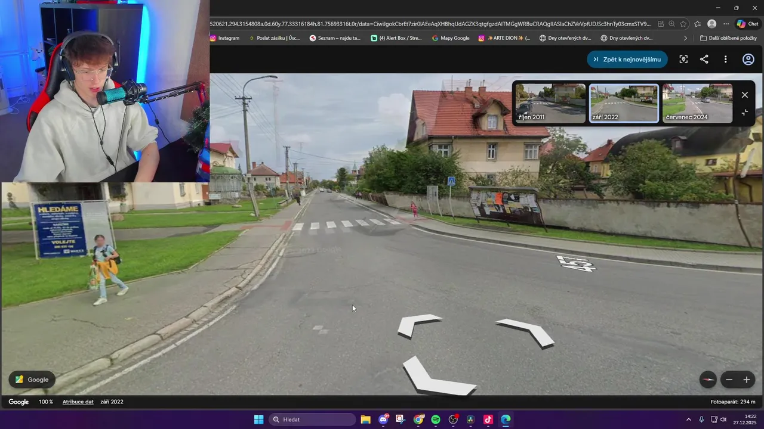This screenshot has height=429, width=764.
Task: Open network settings tray icon
Action: click(x=714, y=419)
